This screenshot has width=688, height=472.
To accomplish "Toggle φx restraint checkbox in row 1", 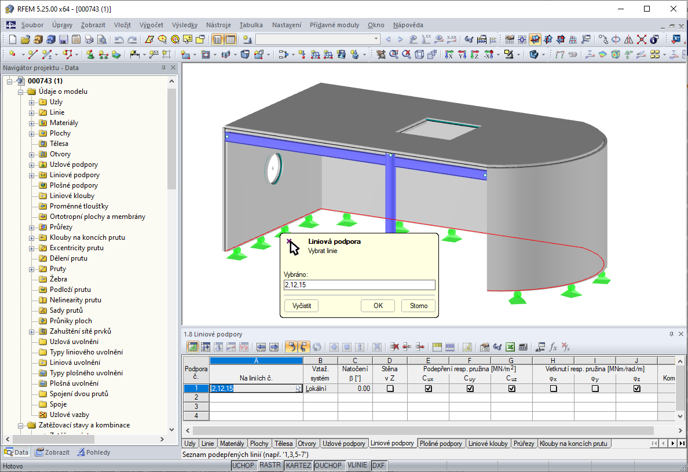I will [553, 388].
